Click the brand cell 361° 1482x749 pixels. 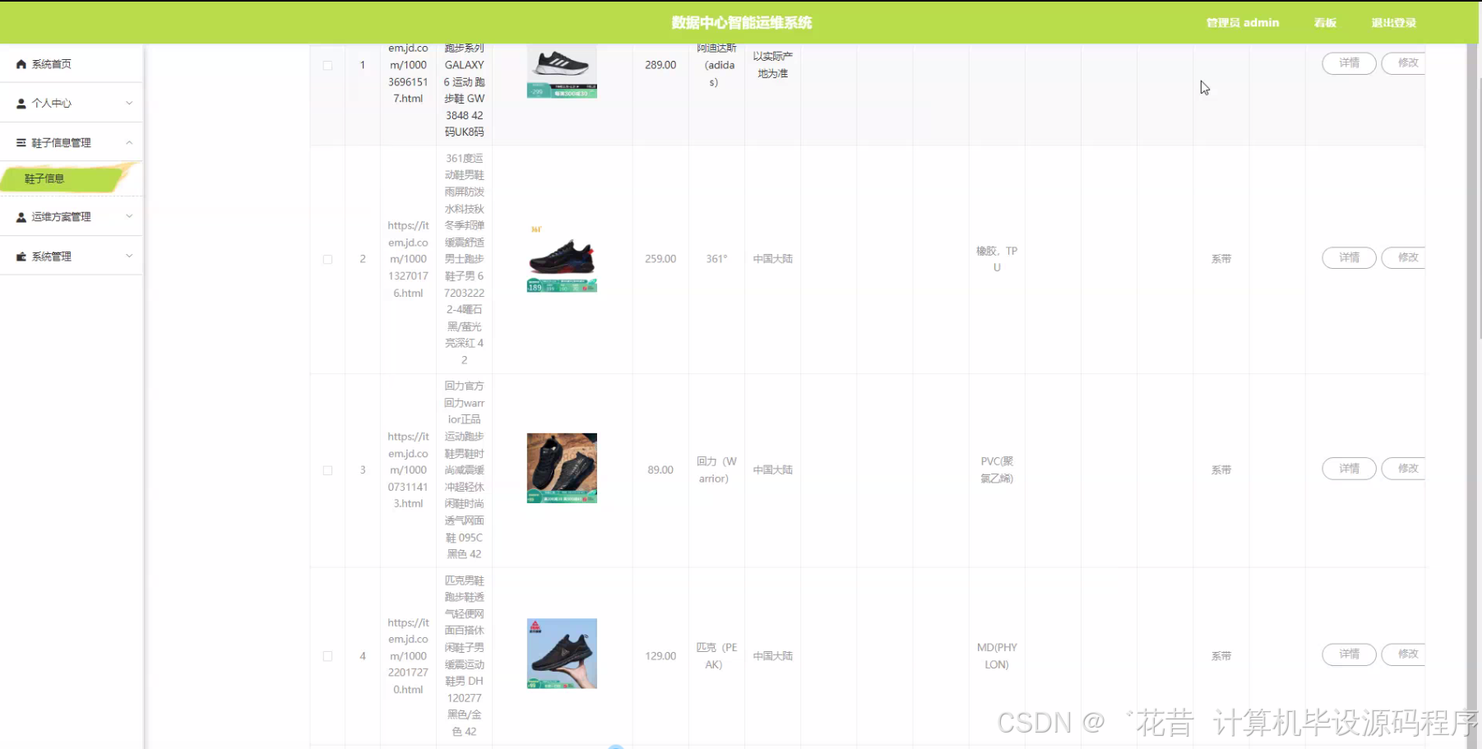pyautogui.click(x=716, y=259)
